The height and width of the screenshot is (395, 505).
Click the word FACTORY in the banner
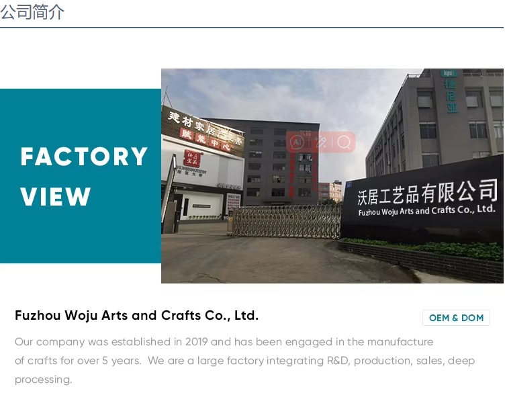coord(84,157)
